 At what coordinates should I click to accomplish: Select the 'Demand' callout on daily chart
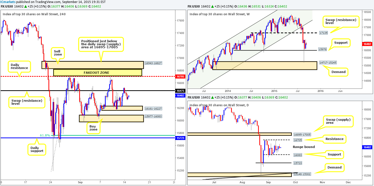335,167
